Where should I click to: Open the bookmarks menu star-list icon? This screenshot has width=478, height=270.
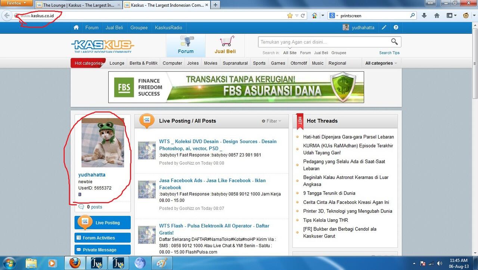pyautogui.click(x=450, y=16)
